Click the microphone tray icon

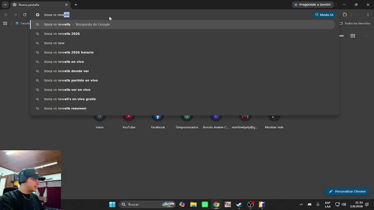click(318, 204)
